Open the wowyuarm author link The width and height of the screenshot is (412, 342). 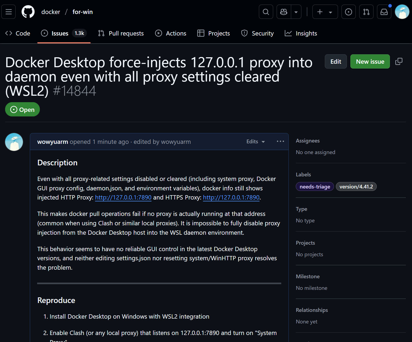52,142
